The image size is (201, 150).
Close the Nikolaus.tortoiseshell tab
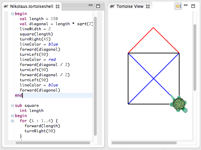click(58, 6)
